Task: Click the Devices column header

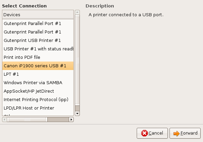Action: 38,15
